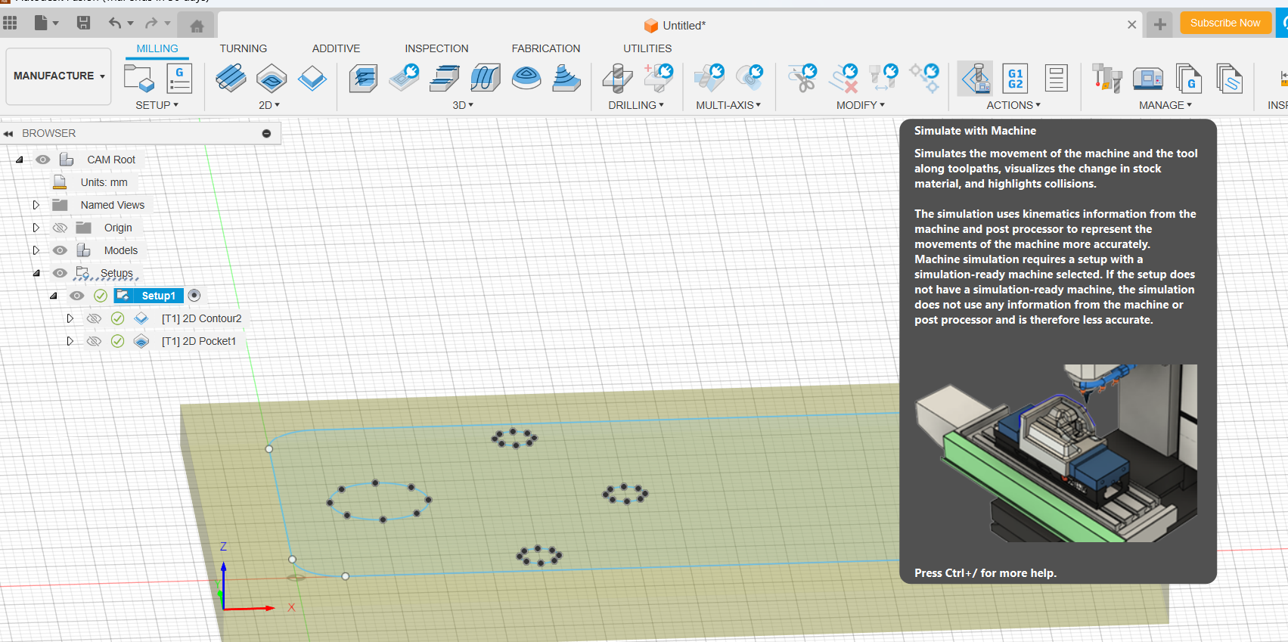Image resolution: width=1288 pixels, height=642 pixels.
Task: Open the ACTIONS dropdown menu
Action: coord(1013,105)
